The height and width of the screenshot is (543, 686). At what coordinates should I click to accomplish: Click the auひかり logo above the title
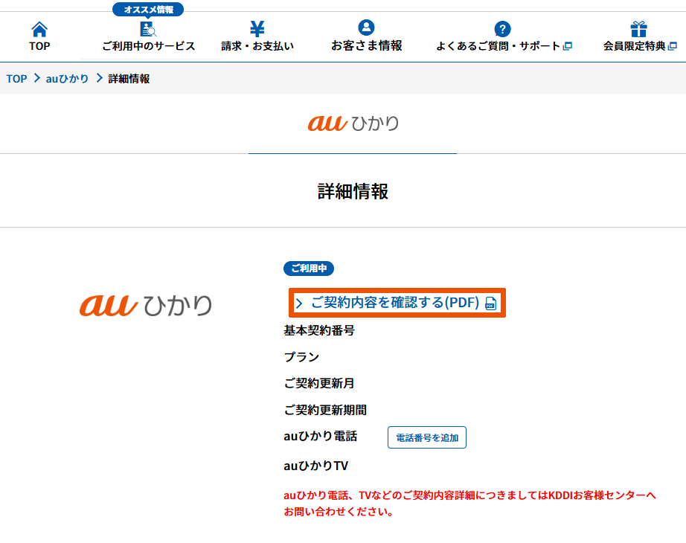click(353, 123)
